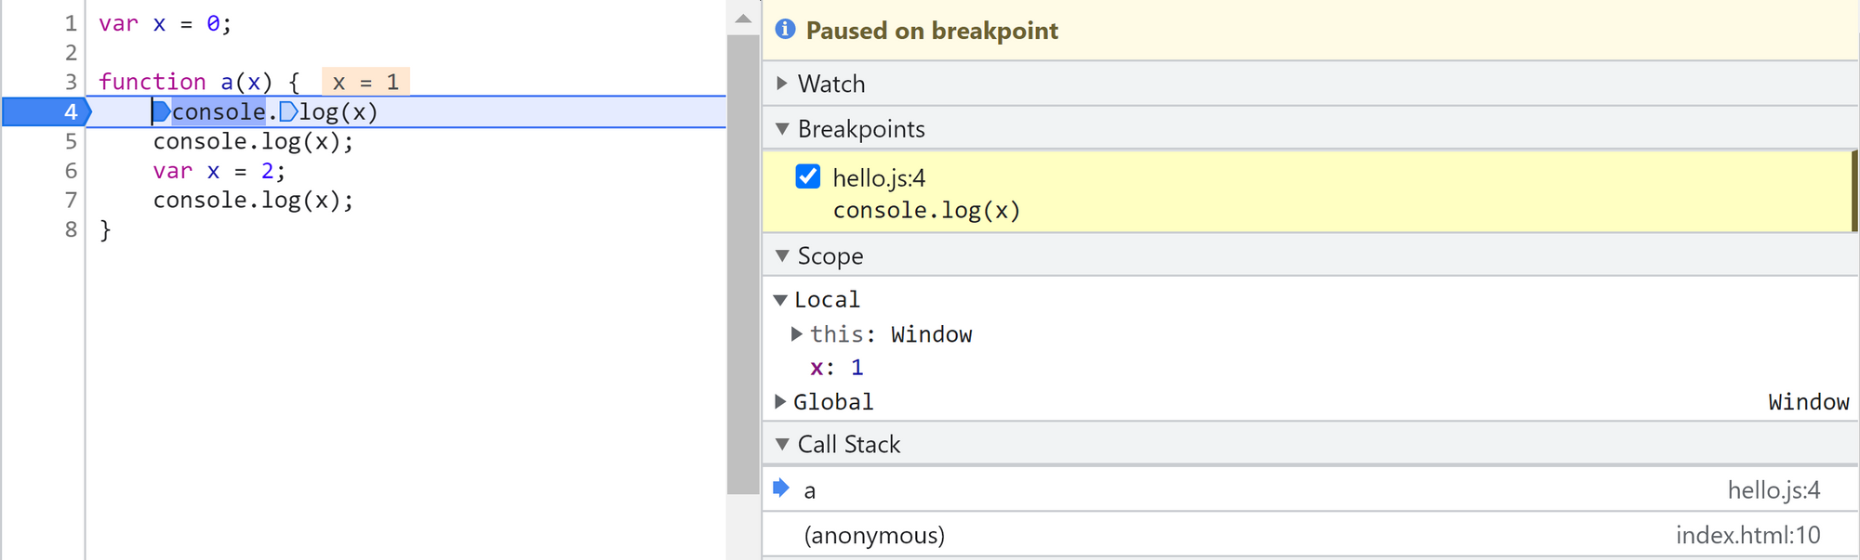Select the 'a' call stack frame
The image size is (1860, 560).
(810, 490)
